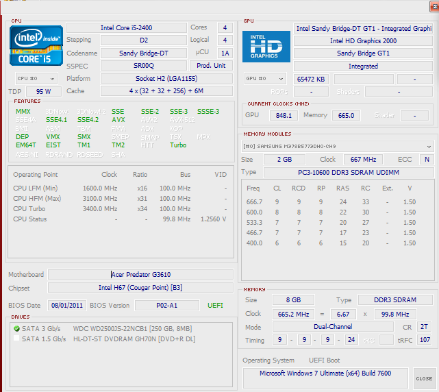Click the Socket H2 (LGA1155) platform field
The height and width of the screenshot is (392, 439).
[166, 78]
